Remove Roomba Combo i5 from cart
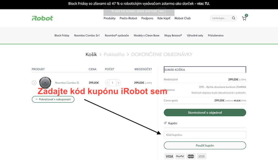This screenshot has width=278, height=161. pyautogui.click(x=34, y=83)
